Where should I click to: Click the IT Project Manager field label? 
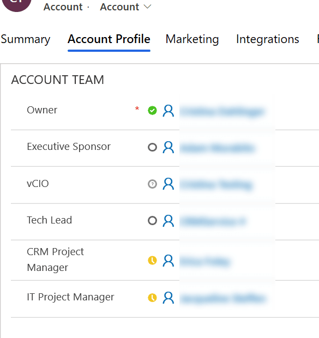point(70,297)
